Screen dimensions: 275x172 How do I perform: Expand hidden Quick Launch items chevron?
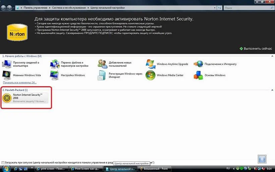coord(32,168)
